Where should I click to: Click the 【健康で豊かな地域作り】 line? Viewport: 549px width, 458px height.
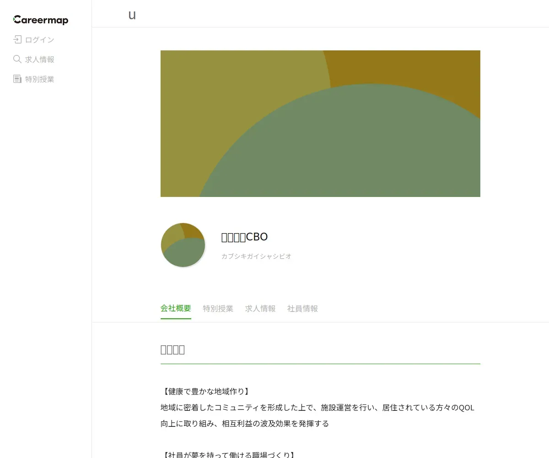(206, 392)
